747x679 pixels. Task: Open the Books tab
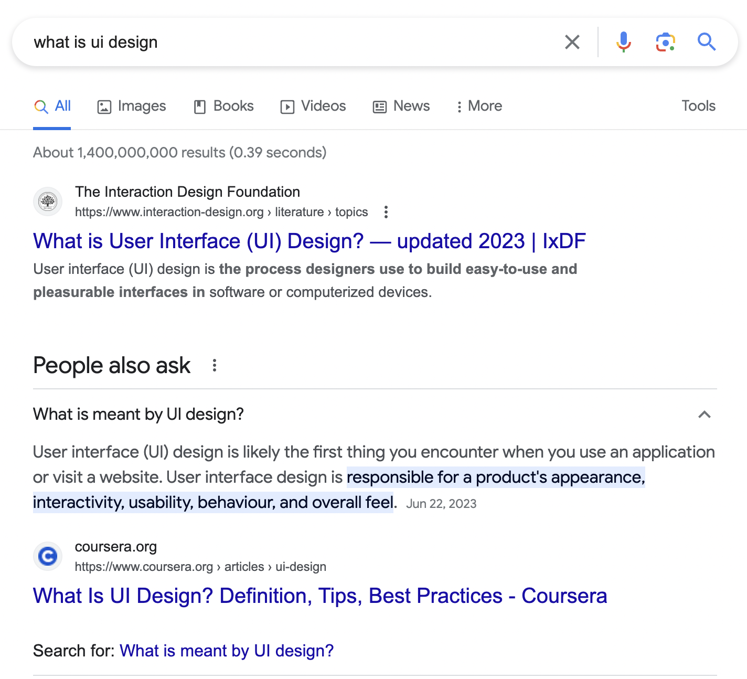223,107
